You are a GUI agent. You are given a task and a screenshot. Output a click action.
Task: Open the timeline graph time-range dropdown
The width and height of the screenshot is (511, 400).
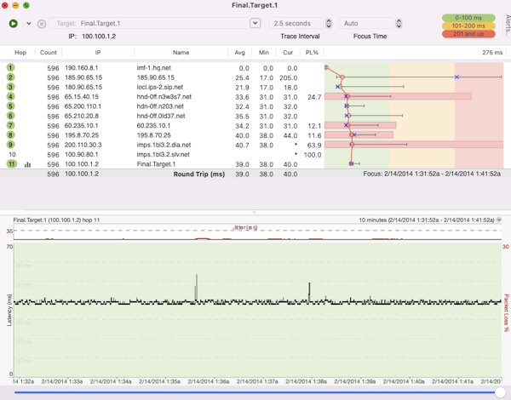(499, 220)
